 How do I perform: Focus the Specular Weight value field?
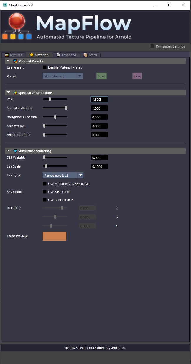(99, 108)
